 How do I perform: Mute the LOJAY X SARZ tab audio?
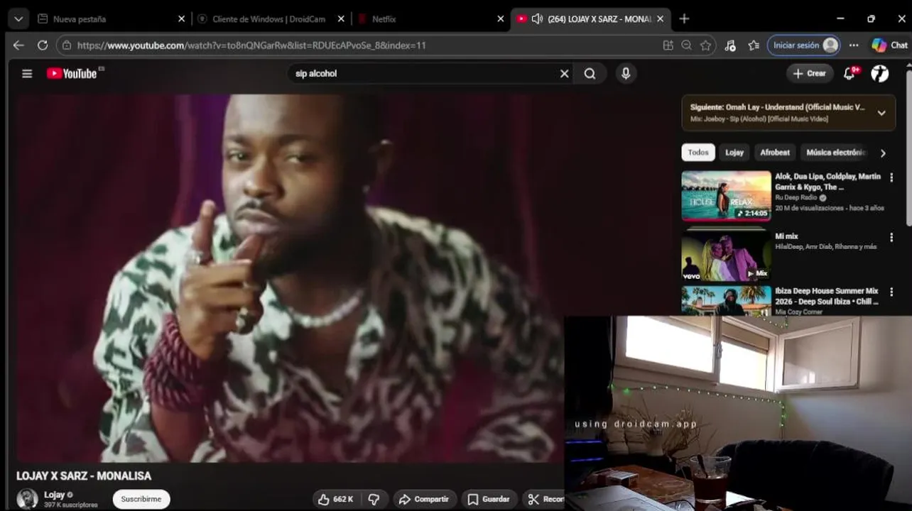click(x=537, y=19)
